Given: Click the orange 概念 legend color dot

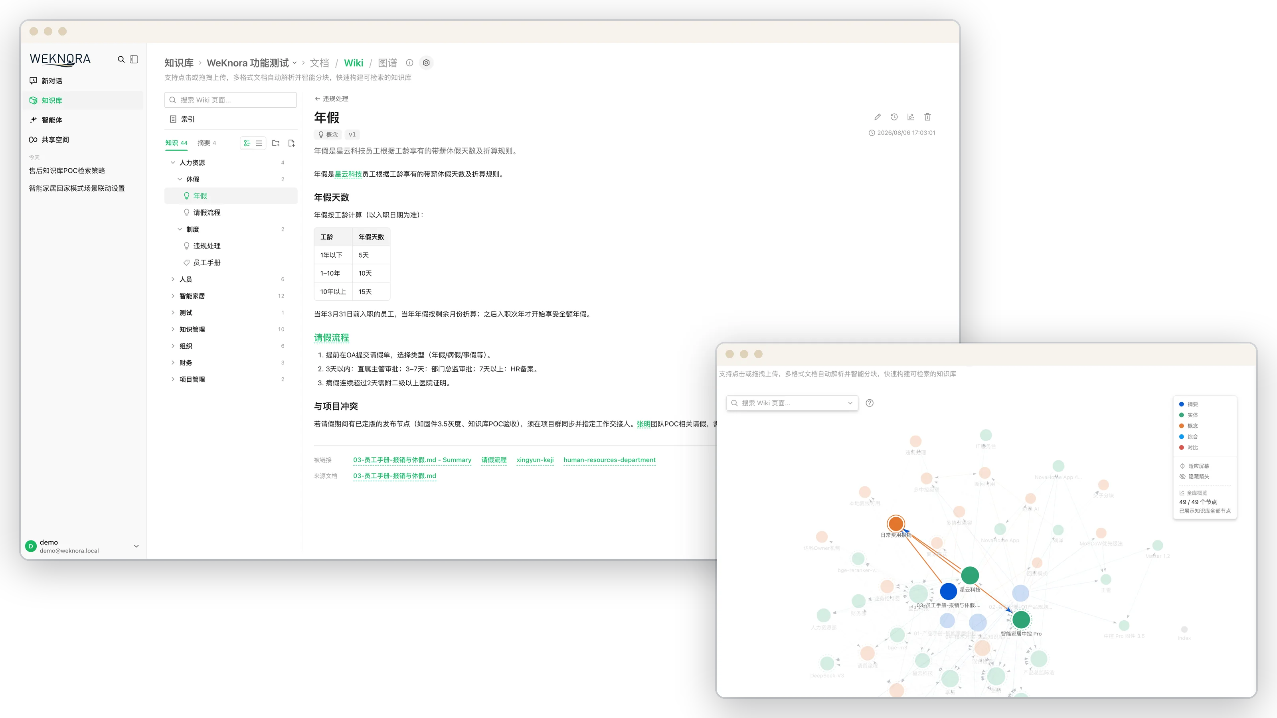Looking at the screenshot, I should [x=1181, y=426].
